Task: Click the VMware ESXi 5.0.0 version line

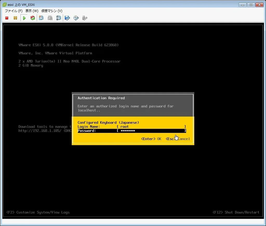Action: pyautogui.click(x=69, y=45)
